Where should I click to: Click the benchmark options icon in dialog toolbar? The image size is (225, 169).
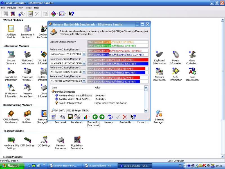point(54,117)
